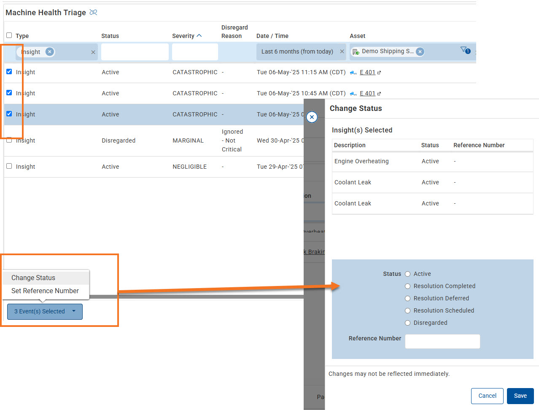Open the active filters funnel icon
This screenshot has height=410, width=539.
465,50
